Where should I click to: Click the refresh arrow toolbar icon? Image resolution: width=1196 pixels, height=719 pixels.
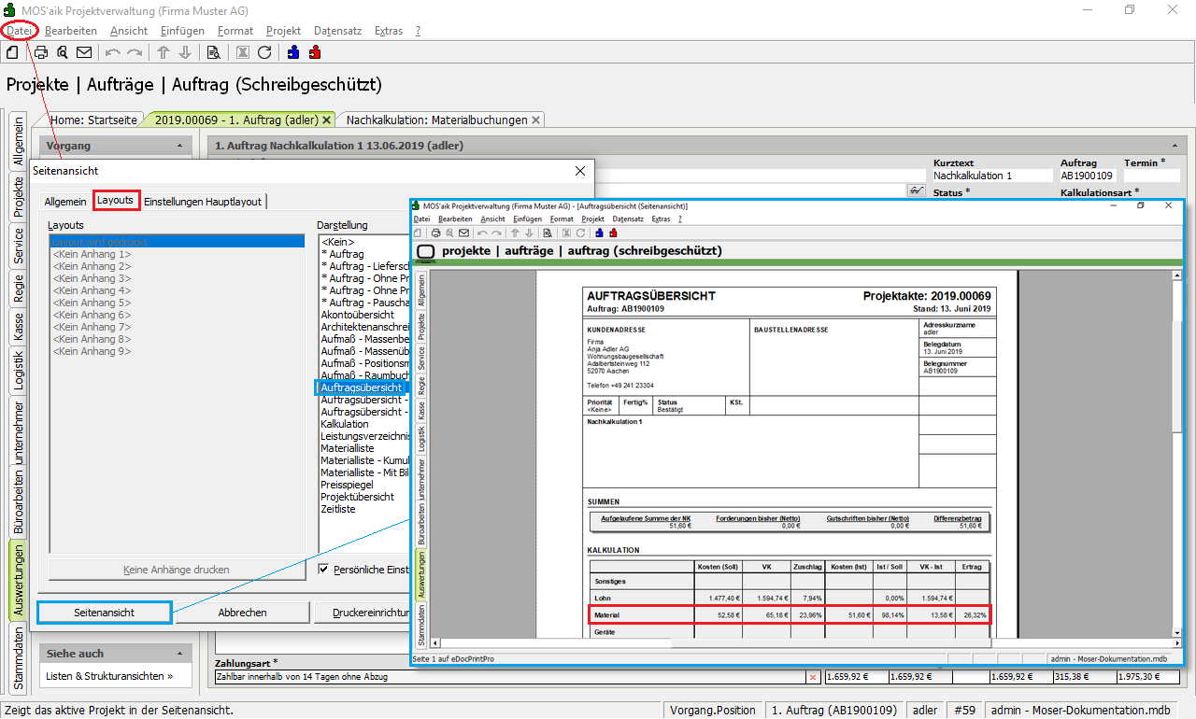264,52
